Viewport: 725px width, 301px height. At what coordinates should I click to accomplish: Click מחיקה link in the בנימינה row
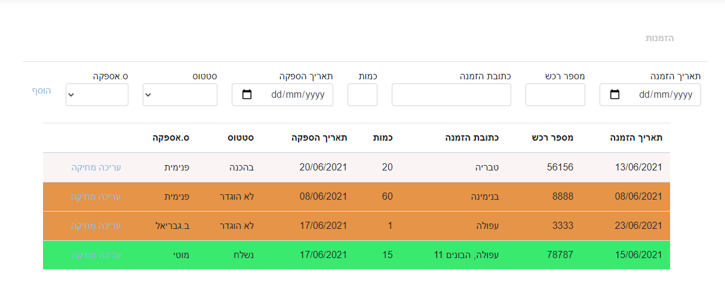pyautogui.click(x=84, y=197)
